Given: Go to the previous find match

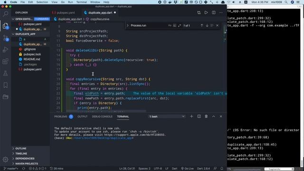Looking at the screenshot, I should [202, 25].
